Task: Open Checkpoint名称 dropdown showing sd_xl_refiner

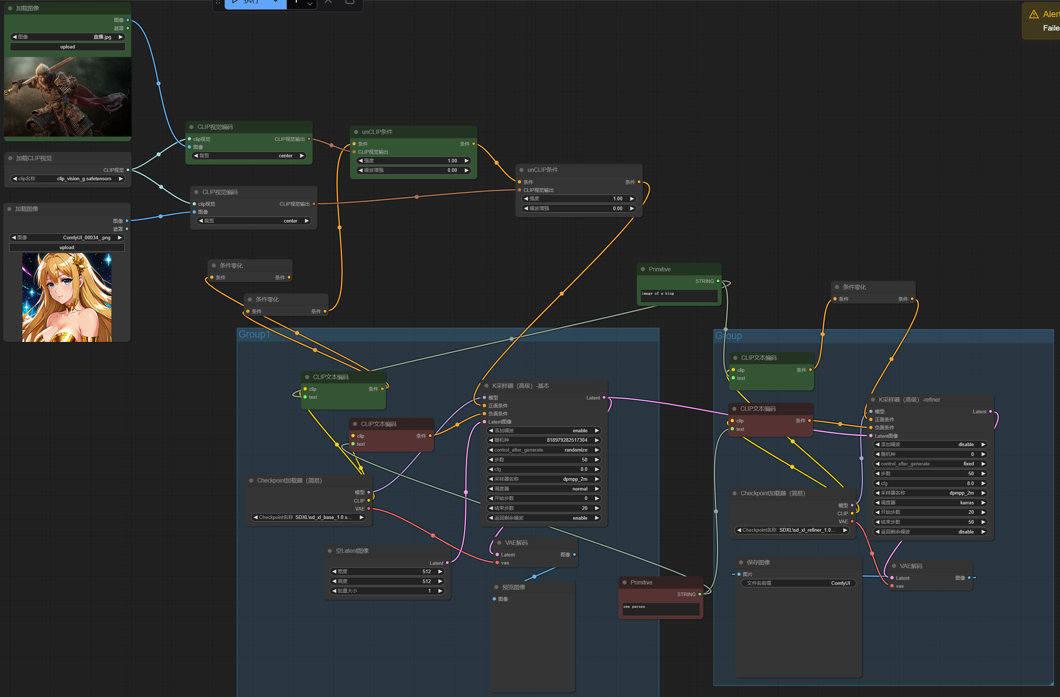Action: click(x=792, y=530)
